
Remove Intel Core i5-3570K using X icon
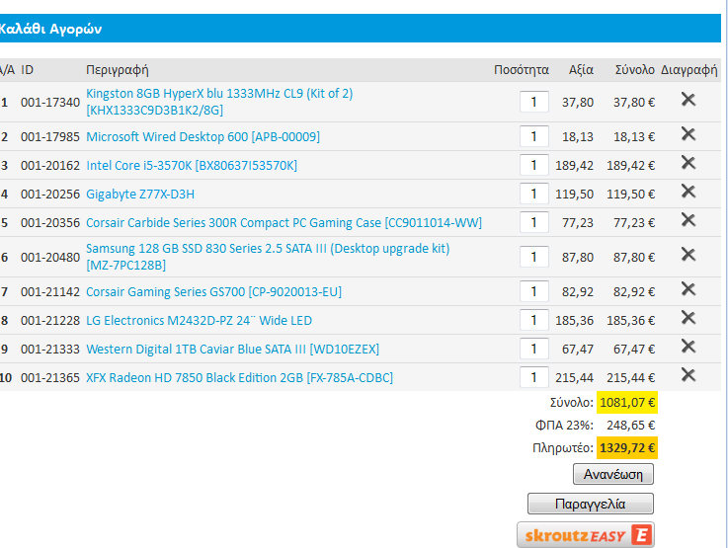(688, 163)
